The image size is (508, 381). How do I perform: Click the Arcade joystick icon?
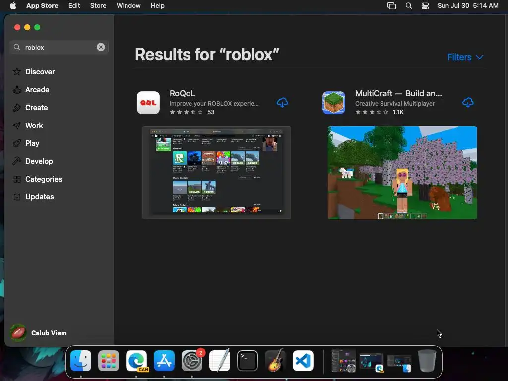[x=17, y=90]
